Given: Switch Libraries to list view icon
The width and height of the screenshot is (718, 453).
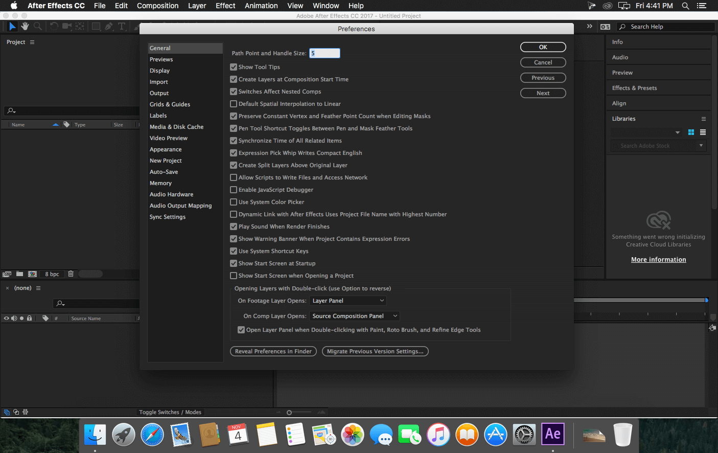Looking at the screenshot, I should [703, 132].
